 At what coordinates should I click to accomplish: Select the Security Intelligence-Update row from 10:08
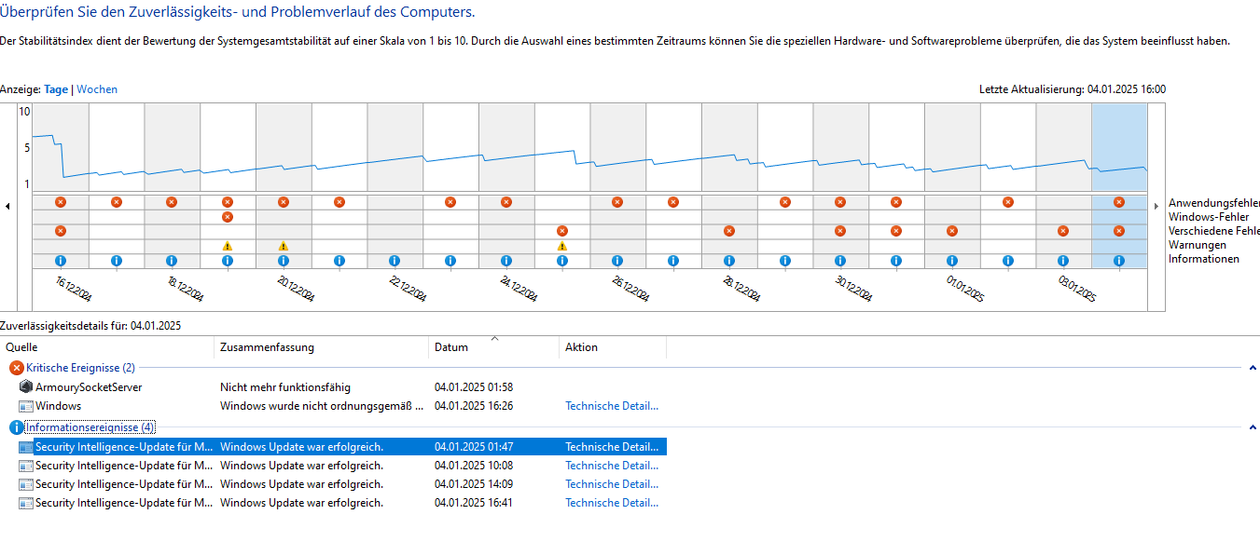point(334,466)
